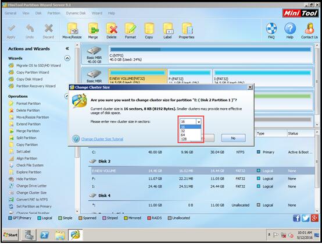Open Server Manager taskbar icon
This screenshot has width=322, height=244.
29,235
